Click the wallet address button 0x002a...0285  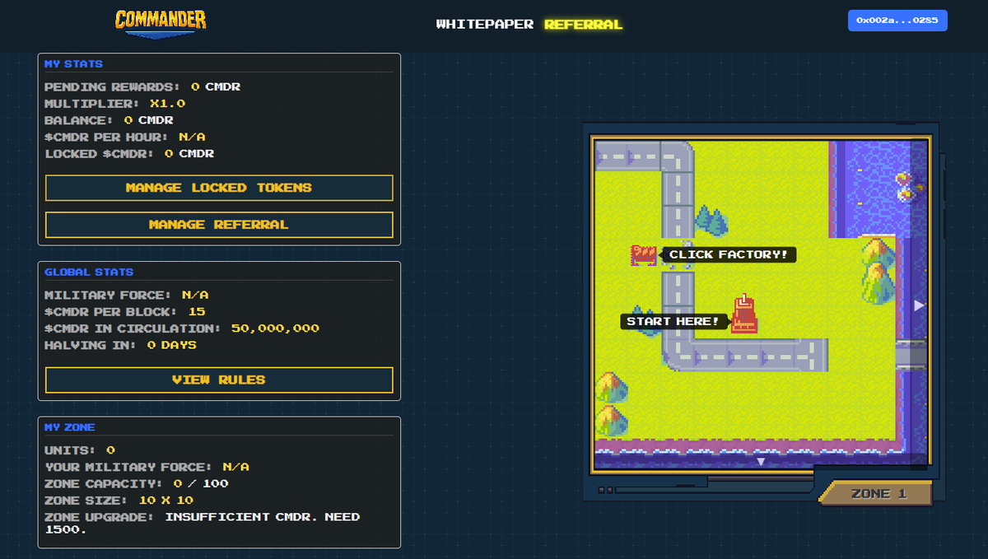[x=897, y=20]
